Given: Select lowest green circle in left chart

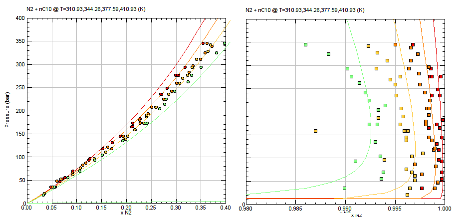Looking at the screenshot, I should coord(44,195).
